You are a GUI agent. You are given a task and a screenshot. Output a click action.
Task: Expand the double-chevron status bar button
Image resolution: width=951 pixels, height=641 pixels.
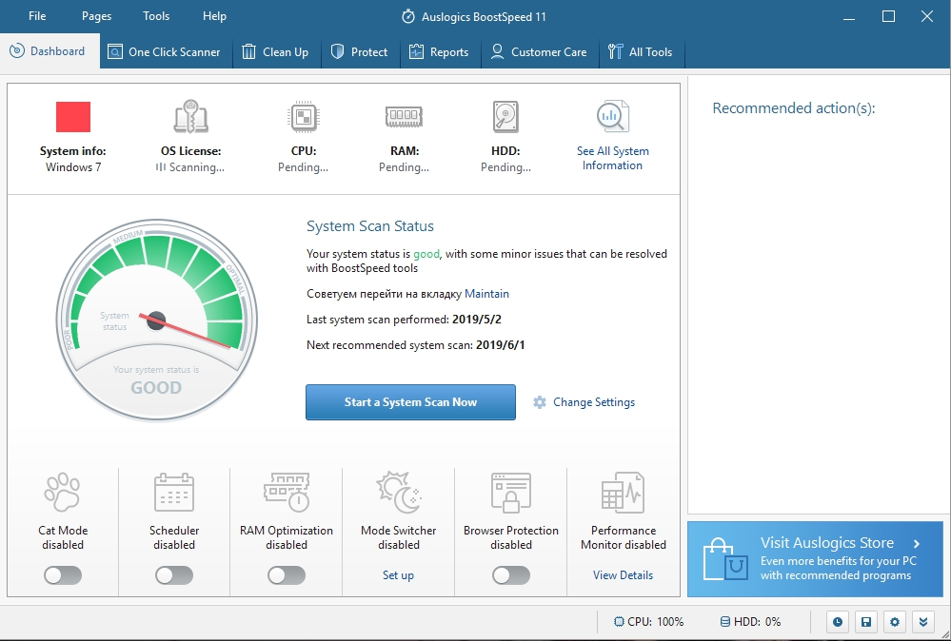[x=923, y=622]
